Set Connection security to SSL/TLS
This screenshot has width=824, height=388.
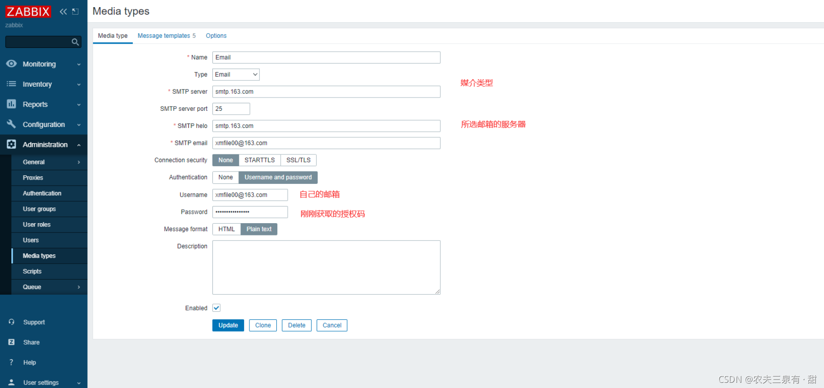pos(298,160)
